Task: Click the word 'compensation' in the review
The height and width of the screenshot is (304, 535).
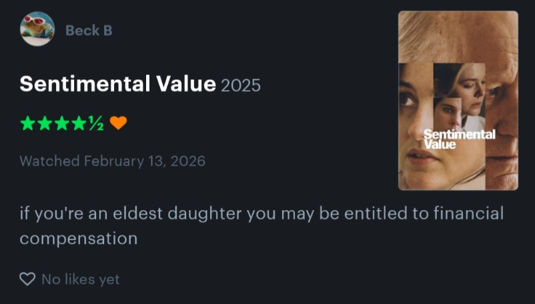Action: click(78, 238)
